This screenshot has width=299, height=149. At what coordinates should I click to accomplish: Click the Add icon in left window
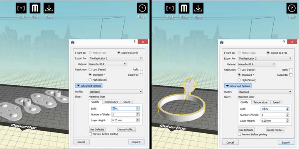tap(21, 8)
